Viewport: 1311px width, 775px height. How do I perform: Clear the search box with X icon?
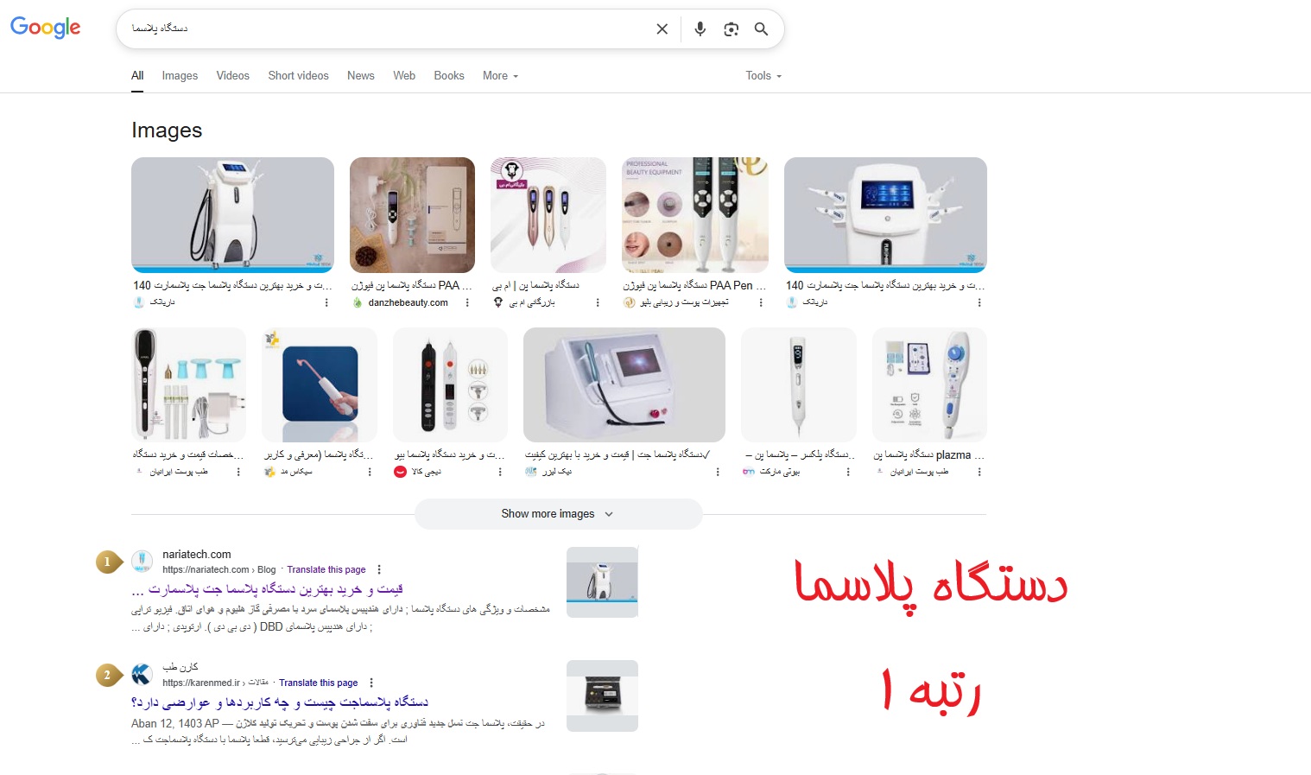662,29
